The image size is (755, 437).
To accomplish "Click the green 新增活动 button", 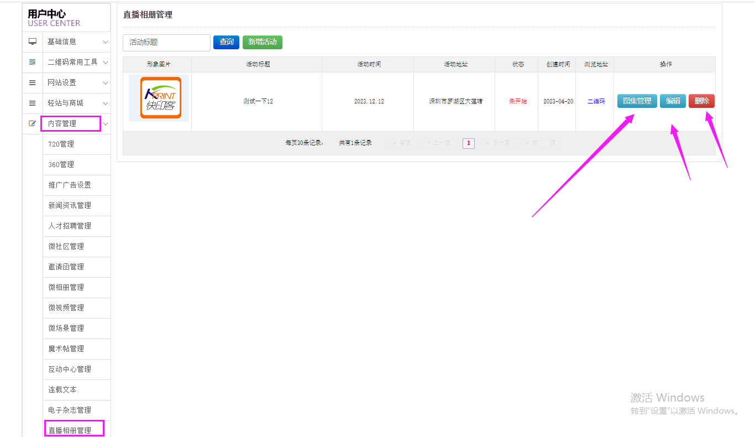I will click(263, 42).
